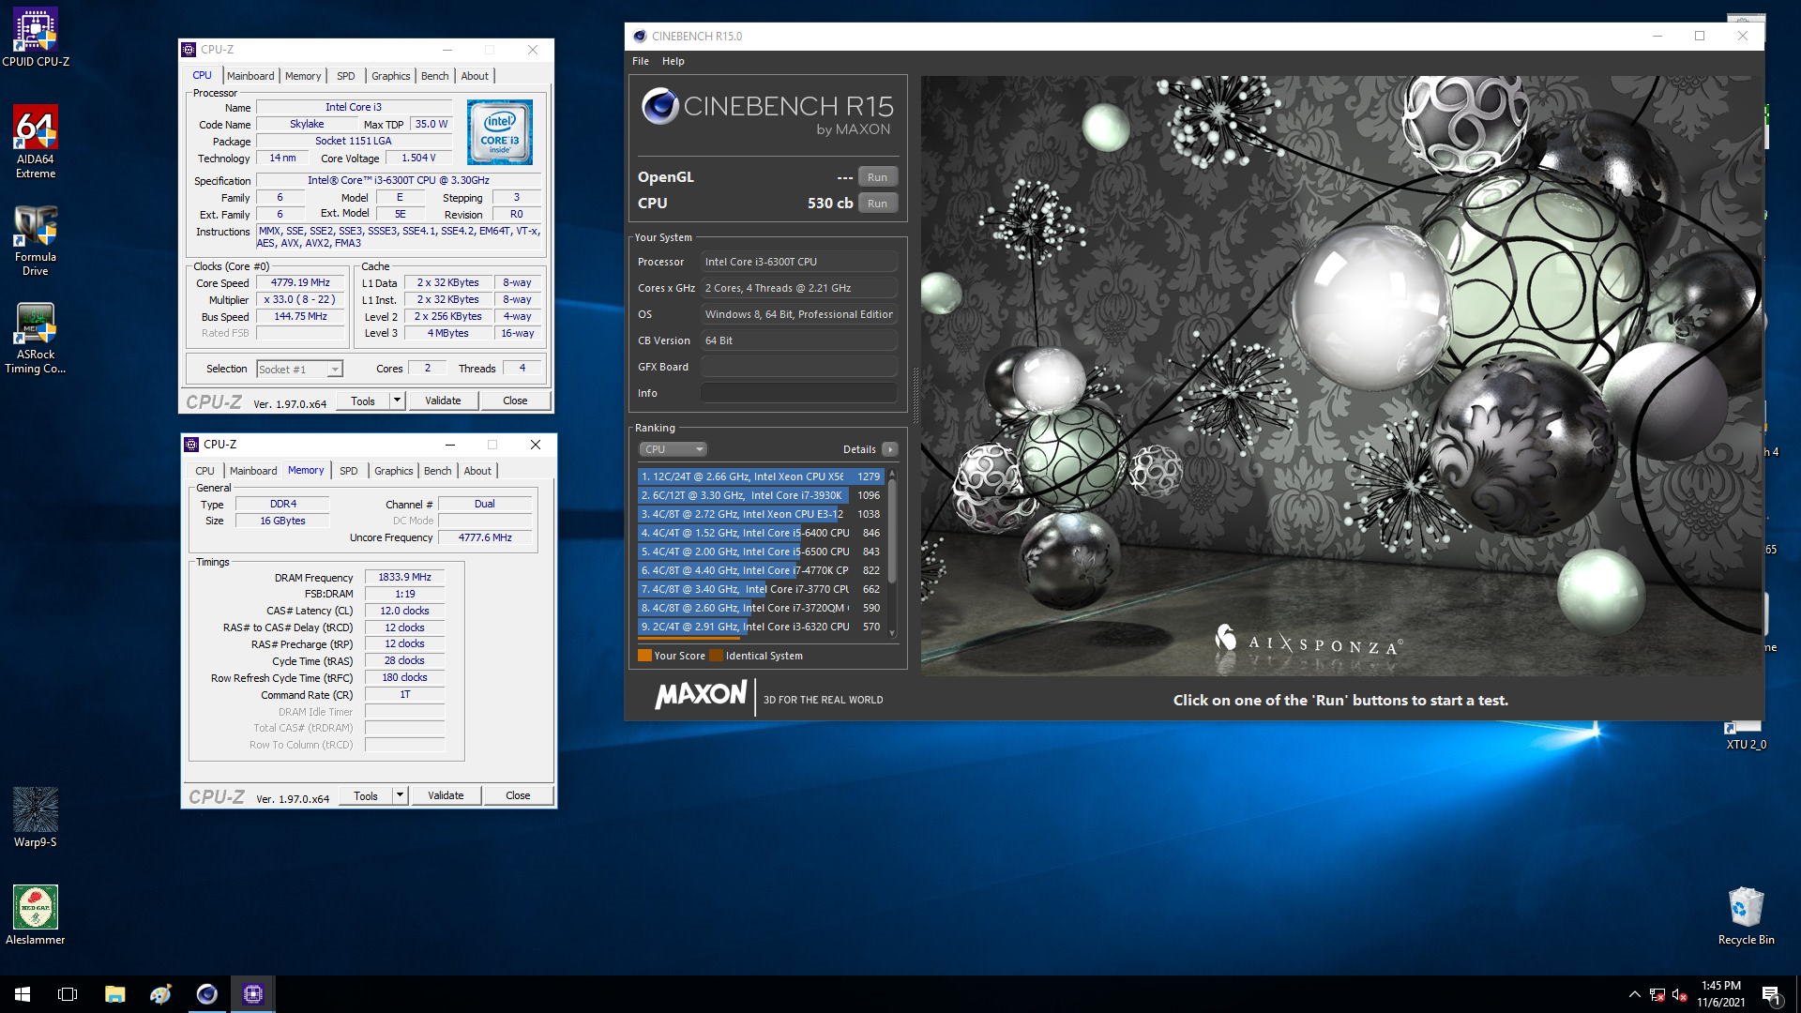Open Tools dropdown arrow in top CPU-Z

[397, 401]
